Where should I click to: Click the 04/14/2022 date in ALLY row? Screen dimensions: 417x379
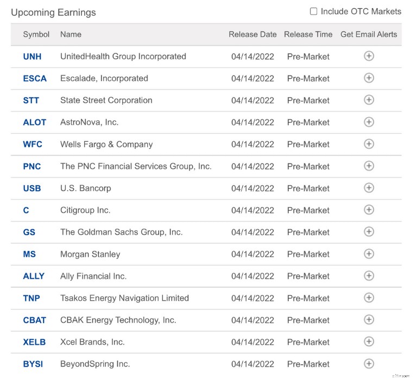[x=252, y=276]
